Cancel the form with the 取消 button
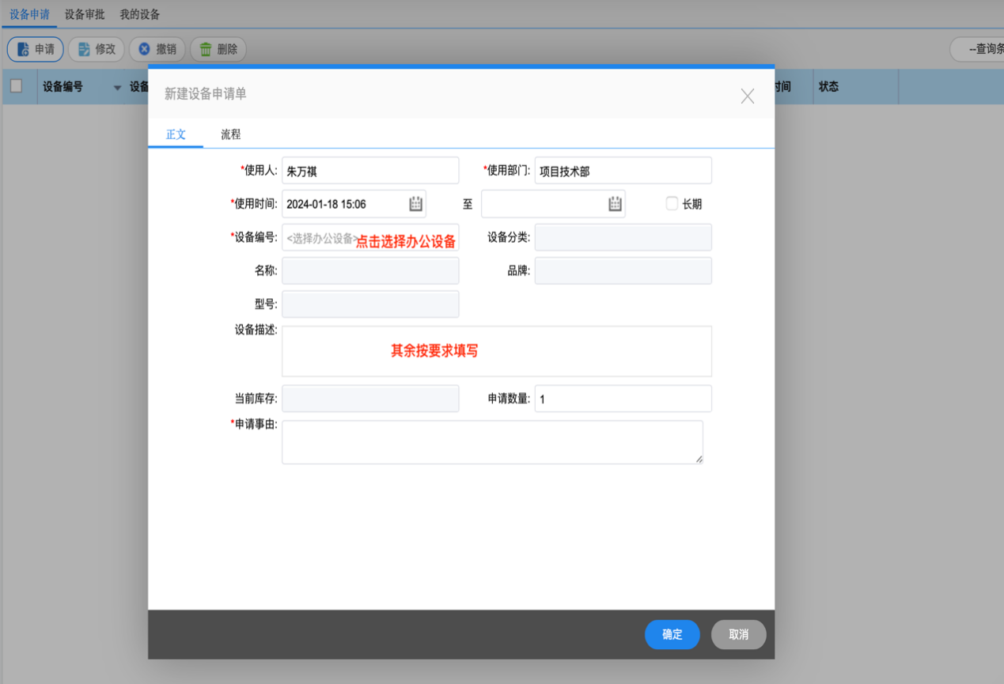1004x684 pixels. [738, 634]
